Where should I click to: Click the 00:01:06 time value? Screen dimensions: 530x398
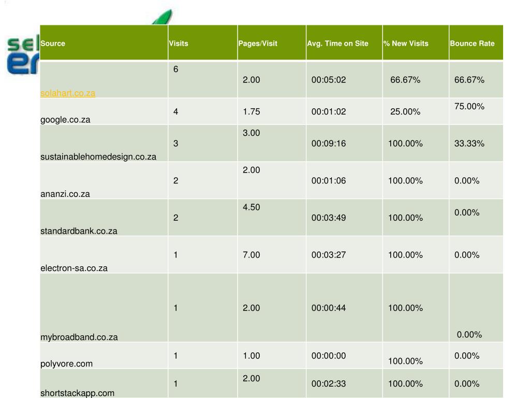pyautogui.click(x=329, y=181)
